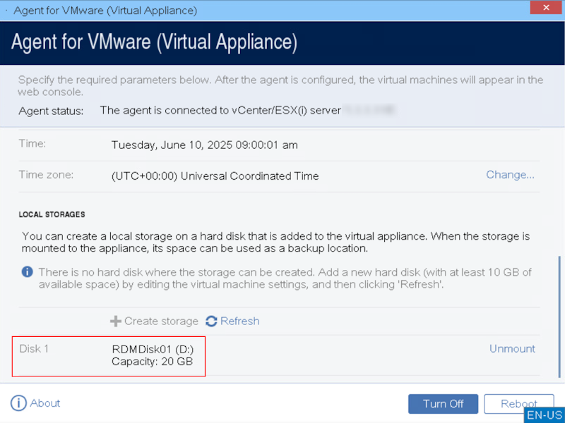
Task: Click the Agent status label
Action: [x=51, y=111]
